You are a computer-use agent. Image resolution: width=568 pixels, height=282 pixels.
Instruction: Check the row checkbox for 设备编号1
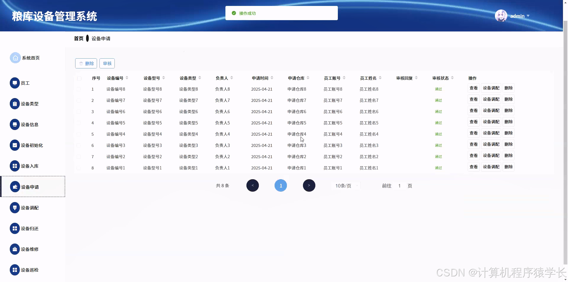click(x=79, y=168)
